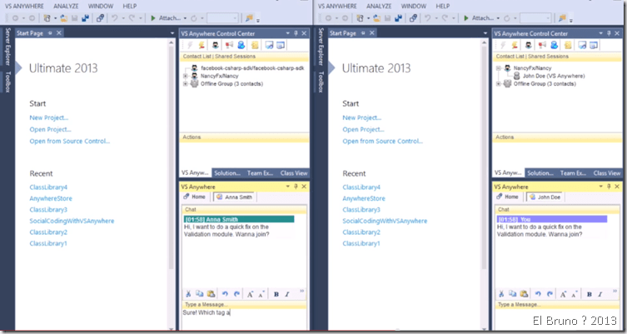Open AnywhereStore recent project in right window
The height and width of the screenshot is (334, 627).
pos(364,199)
